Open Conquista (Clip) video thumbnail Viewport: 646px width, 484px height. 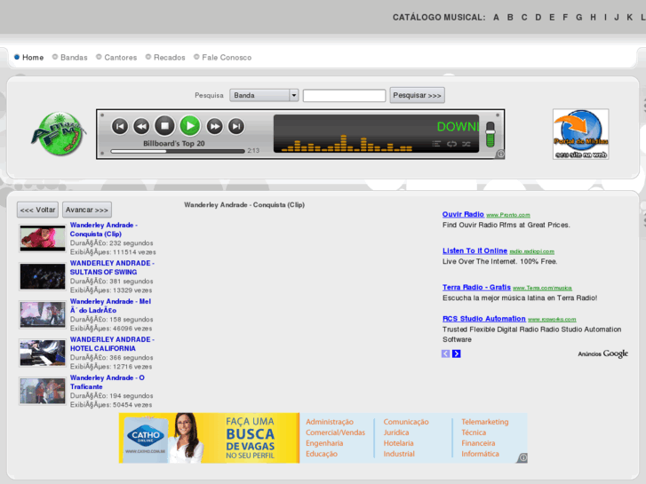(43, 238)
